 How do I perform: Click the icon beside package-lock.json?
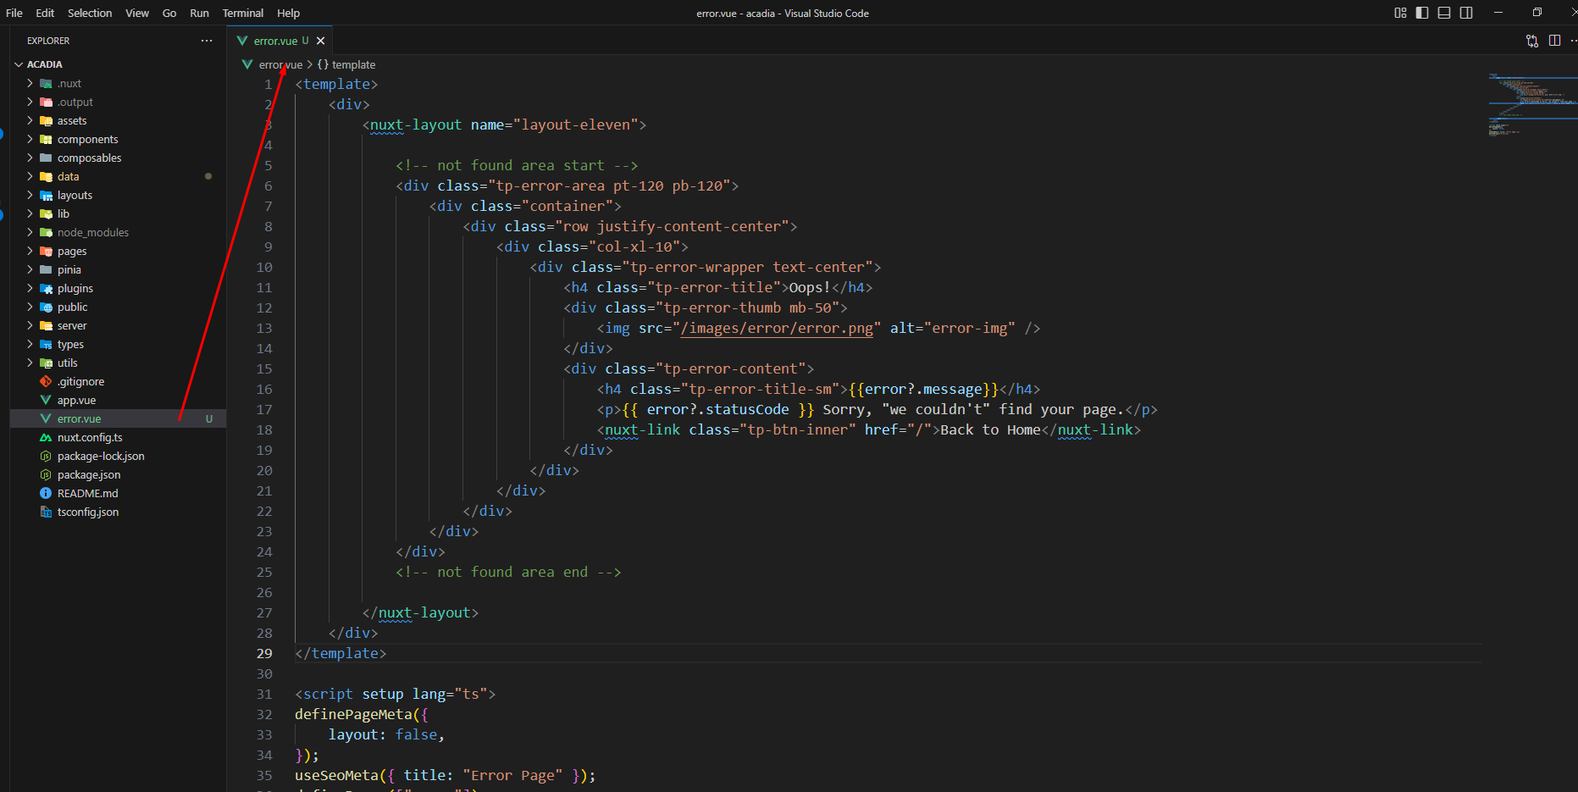click(47, 456)
